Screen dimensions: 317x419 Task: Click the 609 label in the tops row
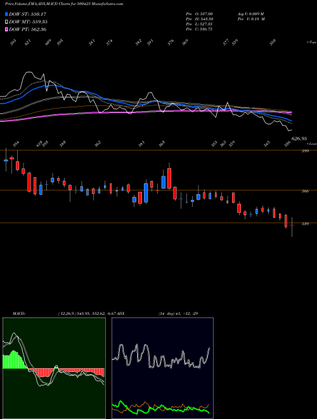[48, 43]
